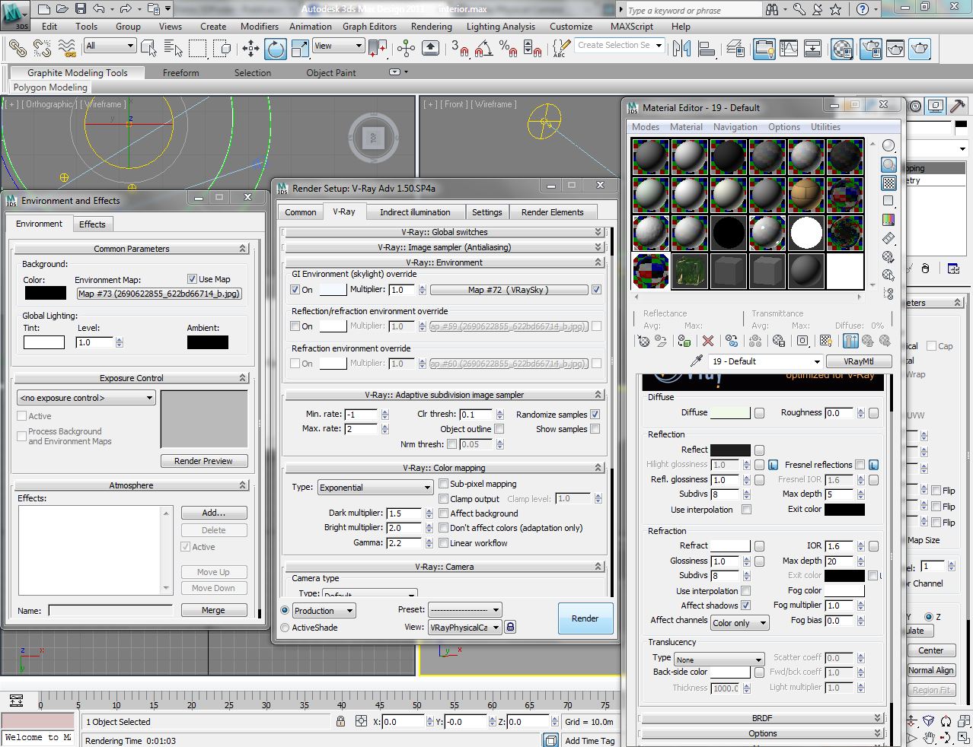Pick material from object eyedropper
This screenshot has height=747, width=973.
point(696,361)
